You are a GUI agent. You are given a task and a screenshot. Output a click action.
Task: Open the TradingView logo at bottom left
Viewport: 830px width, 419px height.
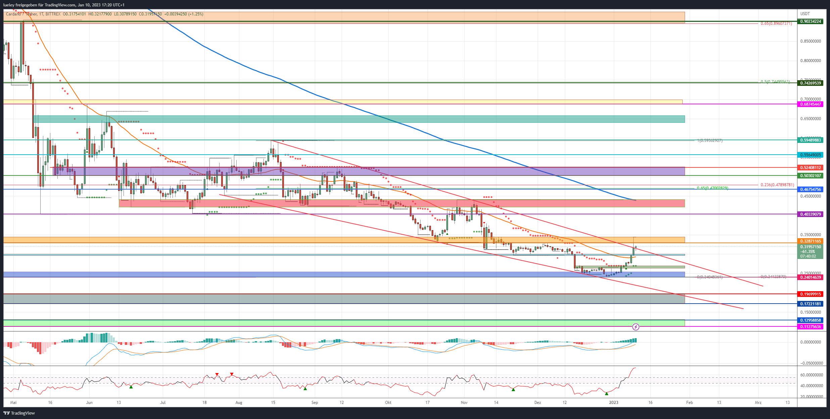[19, 413]
